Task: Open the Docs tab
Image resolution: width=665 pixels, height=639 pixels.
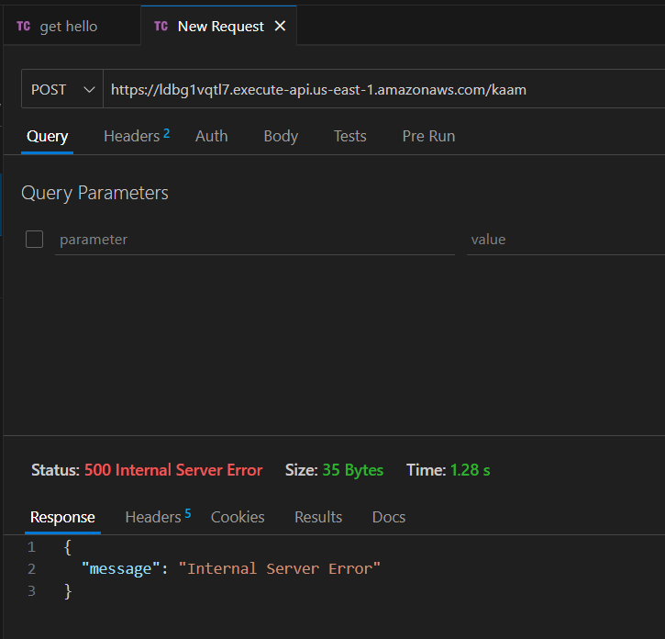Action: pos(389,517)
